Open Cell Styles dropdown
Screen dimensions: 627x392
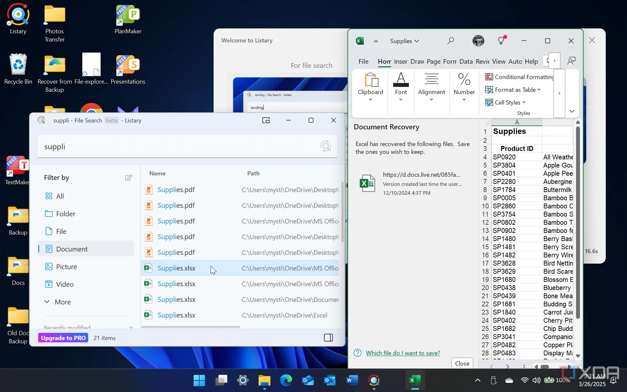[506, 102]
